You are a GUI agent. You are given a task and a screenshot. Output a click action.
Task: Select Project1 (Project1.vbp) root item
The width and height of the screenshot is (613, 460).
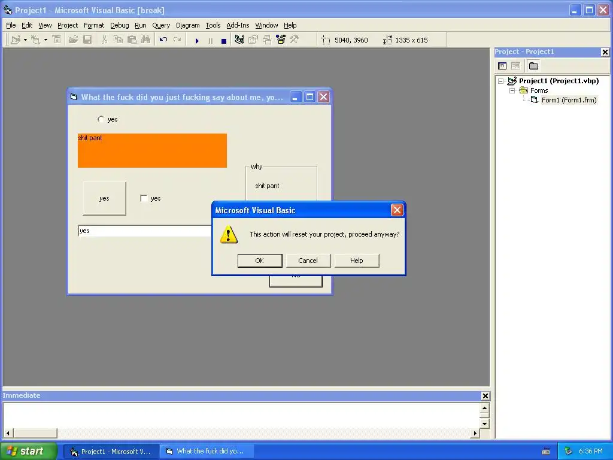point(559,81)
